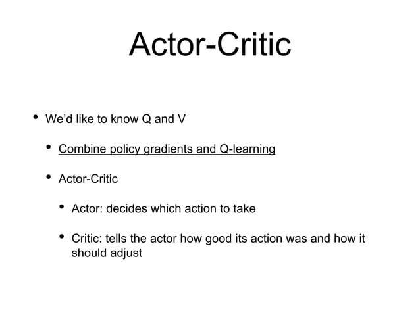Click the bullet before "Critic: tells"
The image size is (420, 315).
coord(62,237)
